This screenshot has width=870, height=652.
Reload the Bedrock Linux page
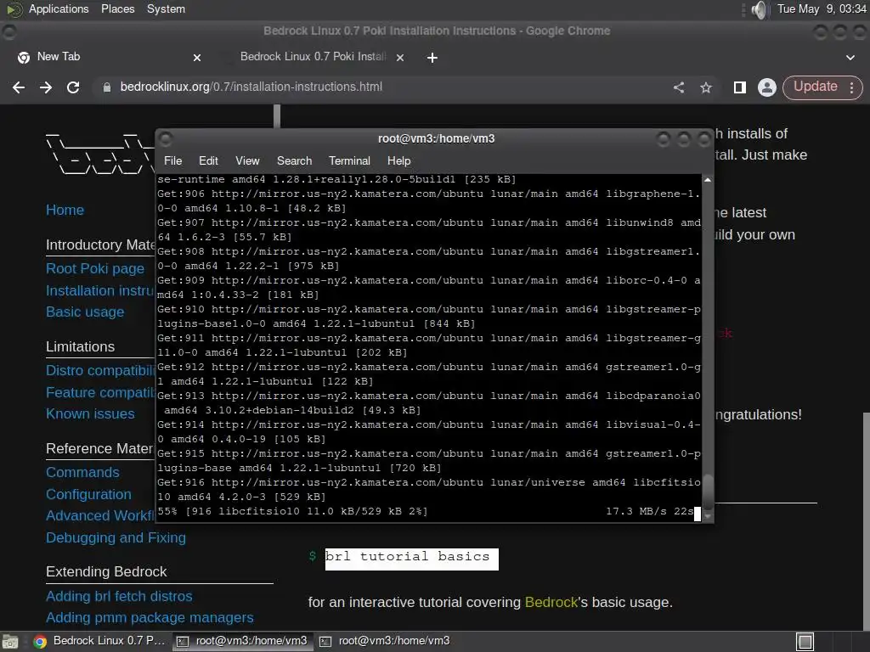coord(73,87)
